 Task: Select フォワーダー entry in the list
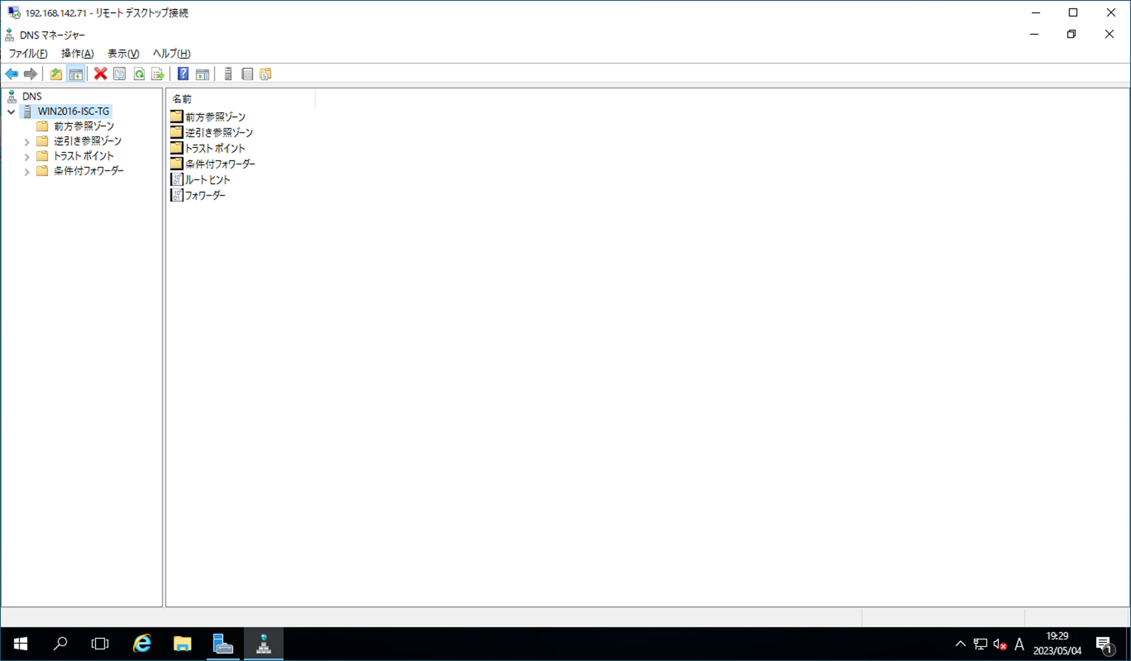(205, 195)
